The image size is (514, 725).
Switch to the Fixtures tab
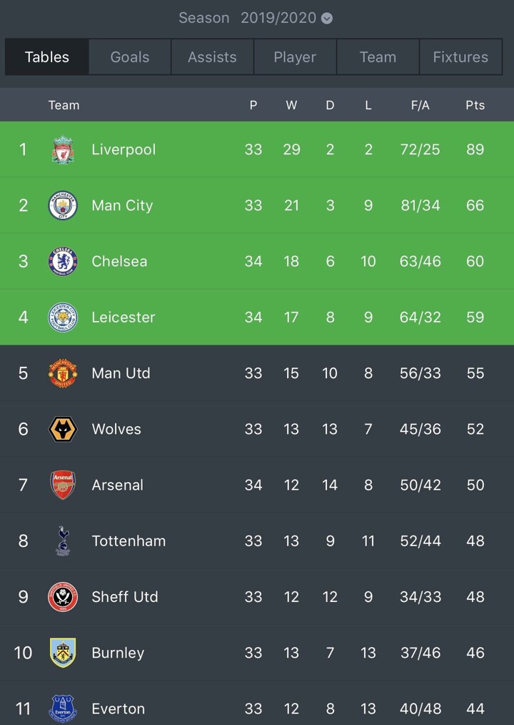click(x=460, y=57)
